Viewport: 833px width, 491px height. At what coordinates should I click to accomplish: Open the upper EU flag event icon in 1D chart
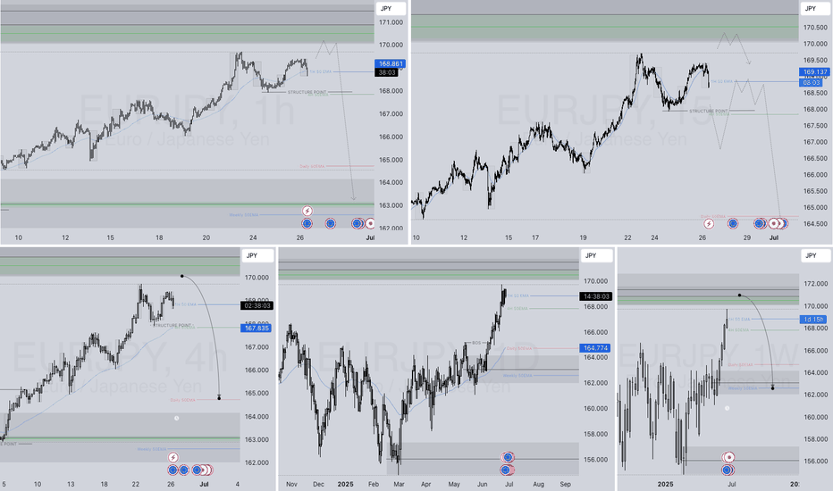(x=508, y=457)
